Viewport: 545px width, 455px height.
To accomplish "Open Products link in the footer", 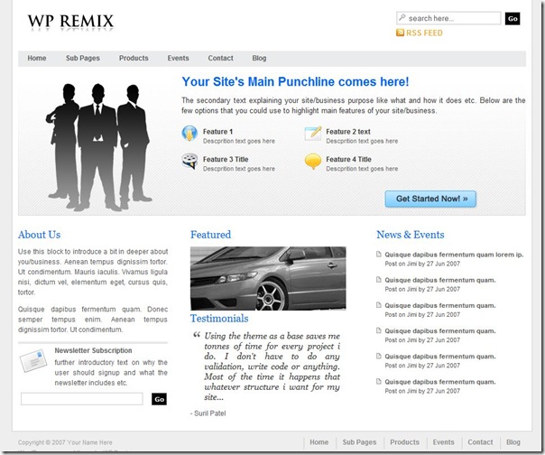I will pyautogui.click(x=404, y=442).
